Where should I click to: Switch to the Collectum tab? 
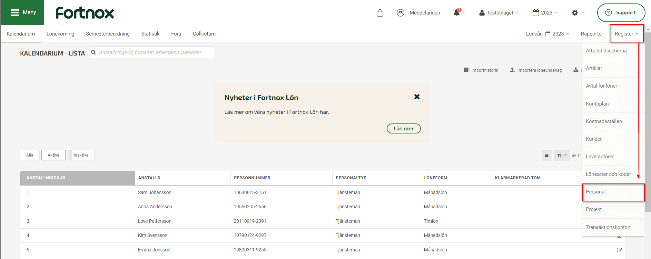tap(204, 34)
